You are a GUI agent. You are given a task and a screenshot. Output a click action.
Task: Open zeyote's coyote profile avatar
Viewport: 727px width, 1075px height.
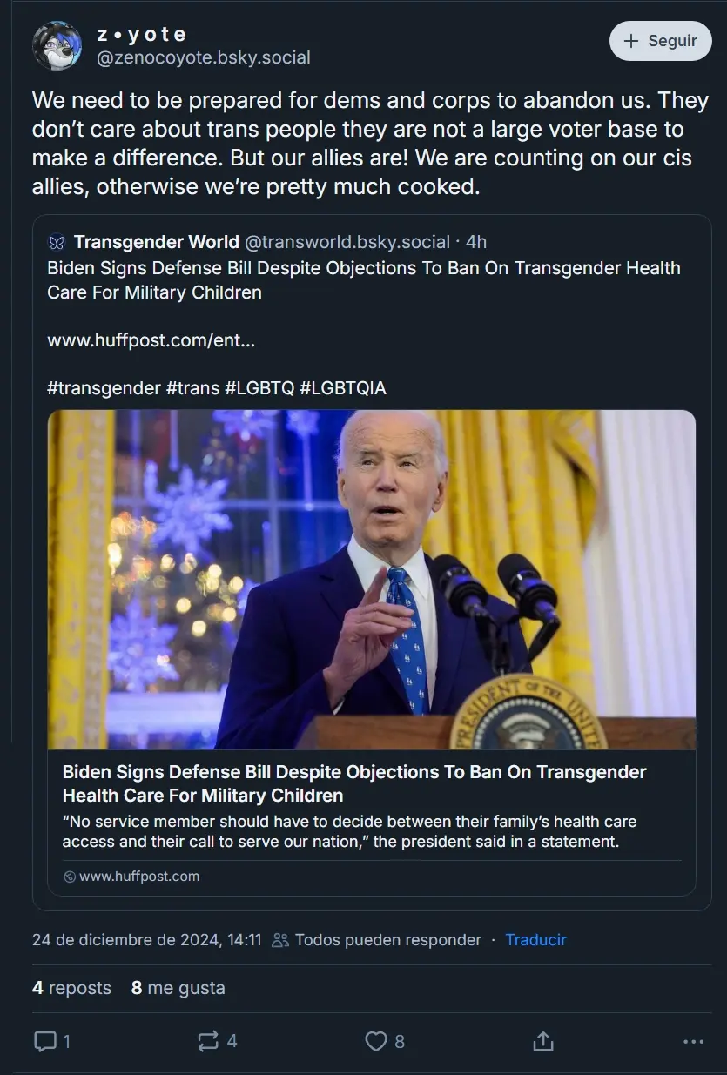[x=57, y=45]
